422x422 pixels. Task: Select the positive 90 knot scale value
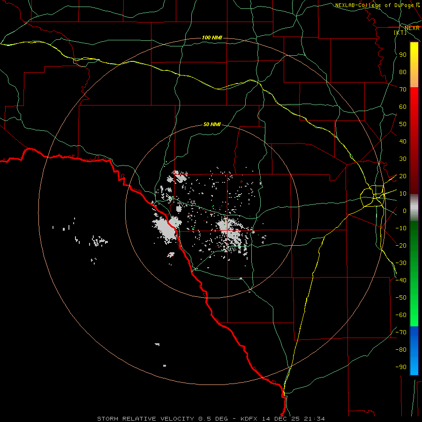[403, 55]
